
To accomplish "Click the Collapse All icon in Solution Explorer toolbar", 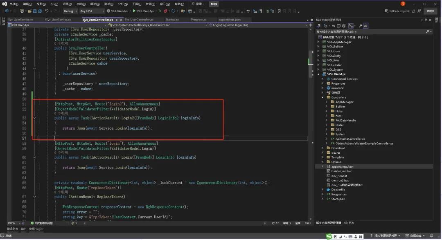I will point(339,25).
